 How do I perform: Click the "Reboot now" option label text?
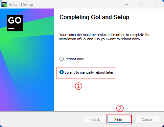tap(74, 59)
